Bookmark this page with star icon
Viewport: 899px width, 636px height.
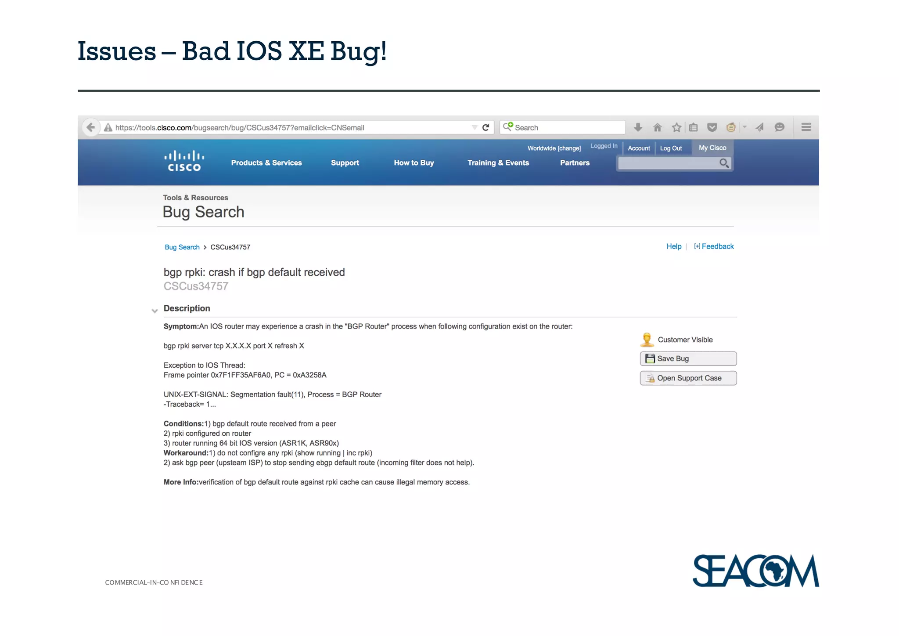(676, 127)
